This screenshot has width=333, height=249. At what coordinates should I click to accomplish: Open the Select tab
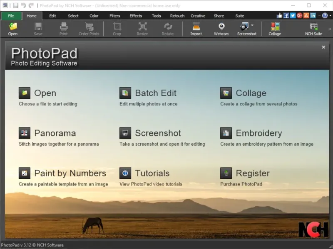pos(73,16)
